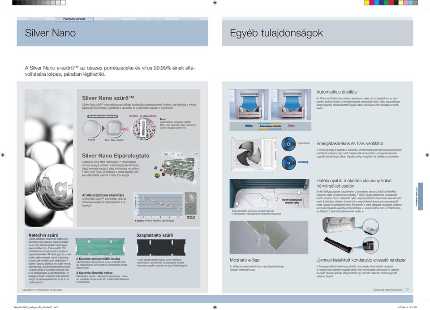Select the microscope image beside the chart
The width and height of the screenshot is (430, 310).
coord(191,203)
